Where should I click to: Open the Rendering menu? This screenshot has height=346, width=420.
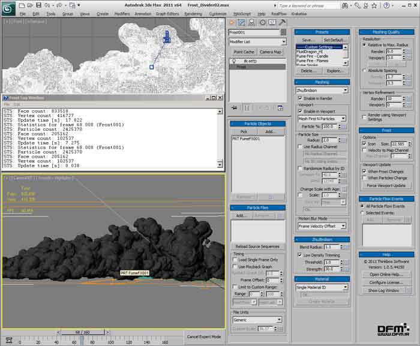(x=193, y=14)
